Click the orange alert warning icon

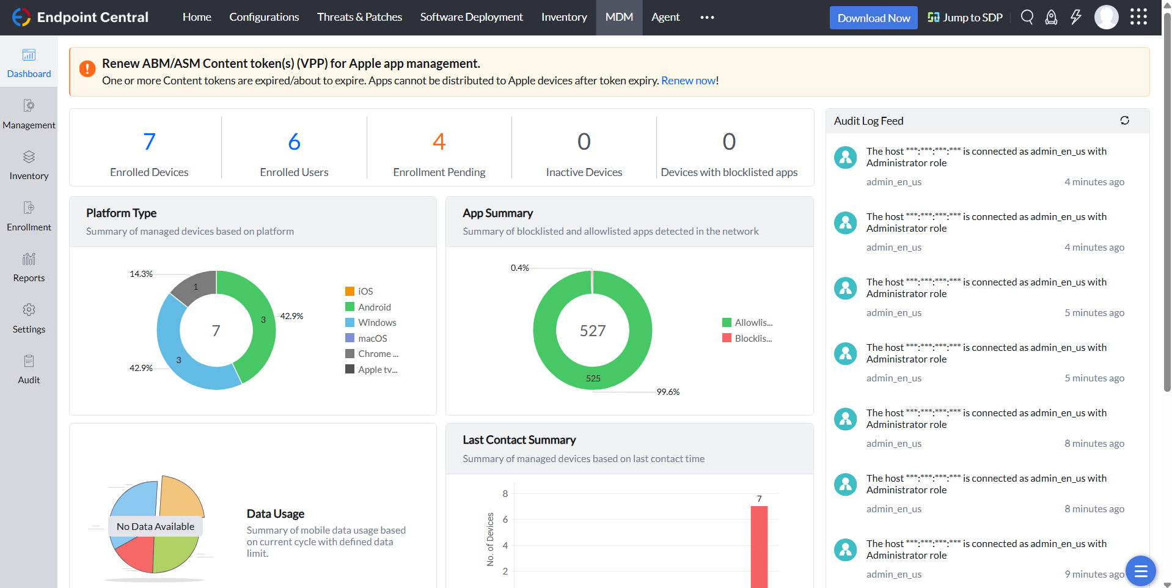tap(87, 68)
